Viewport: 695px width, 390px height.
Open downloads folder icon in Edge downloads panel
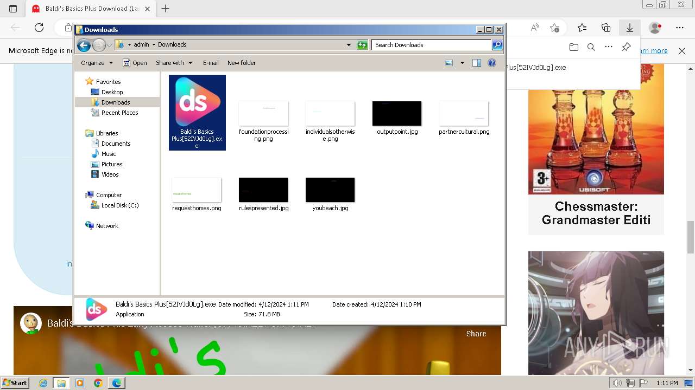pyautogui.click(x=574, y=48)
